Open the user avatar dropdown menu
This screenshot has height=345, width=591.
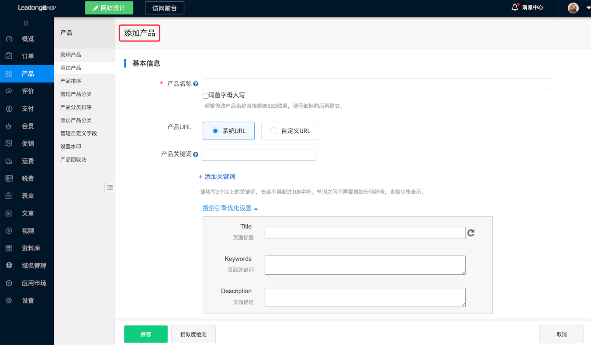(x=573, y=8)
